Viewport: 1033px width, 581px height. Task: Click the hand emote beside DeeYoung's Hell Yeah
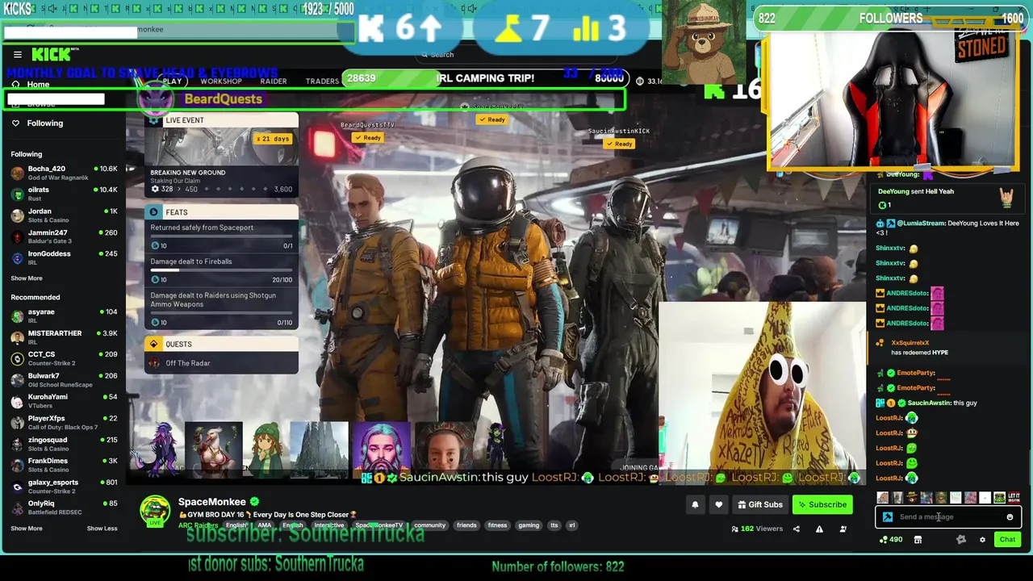[1007, 198]
